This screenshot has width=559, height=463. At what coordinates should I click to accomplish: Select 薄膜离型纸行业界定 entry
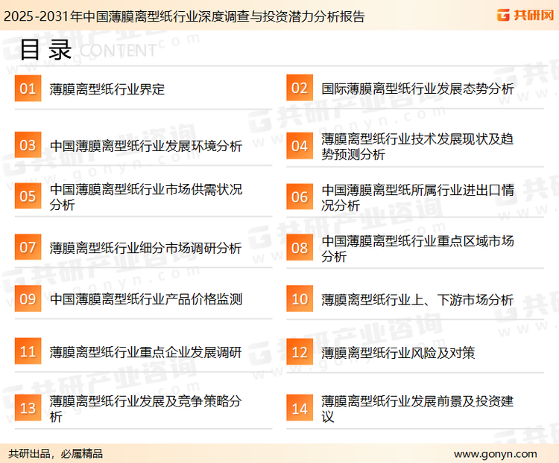[107, 89]
